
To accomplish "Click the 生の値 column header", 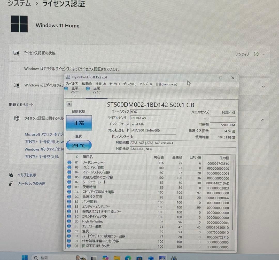I will click(x=224, y=158).
